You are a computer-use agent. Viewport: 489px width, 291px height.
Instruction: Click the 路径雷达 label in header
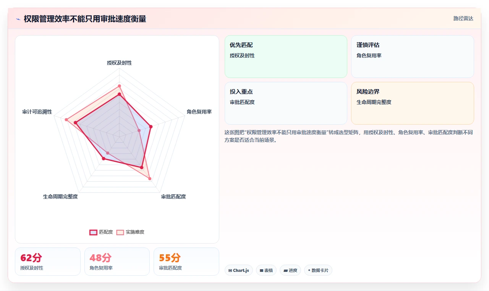[x=463, y=18]
